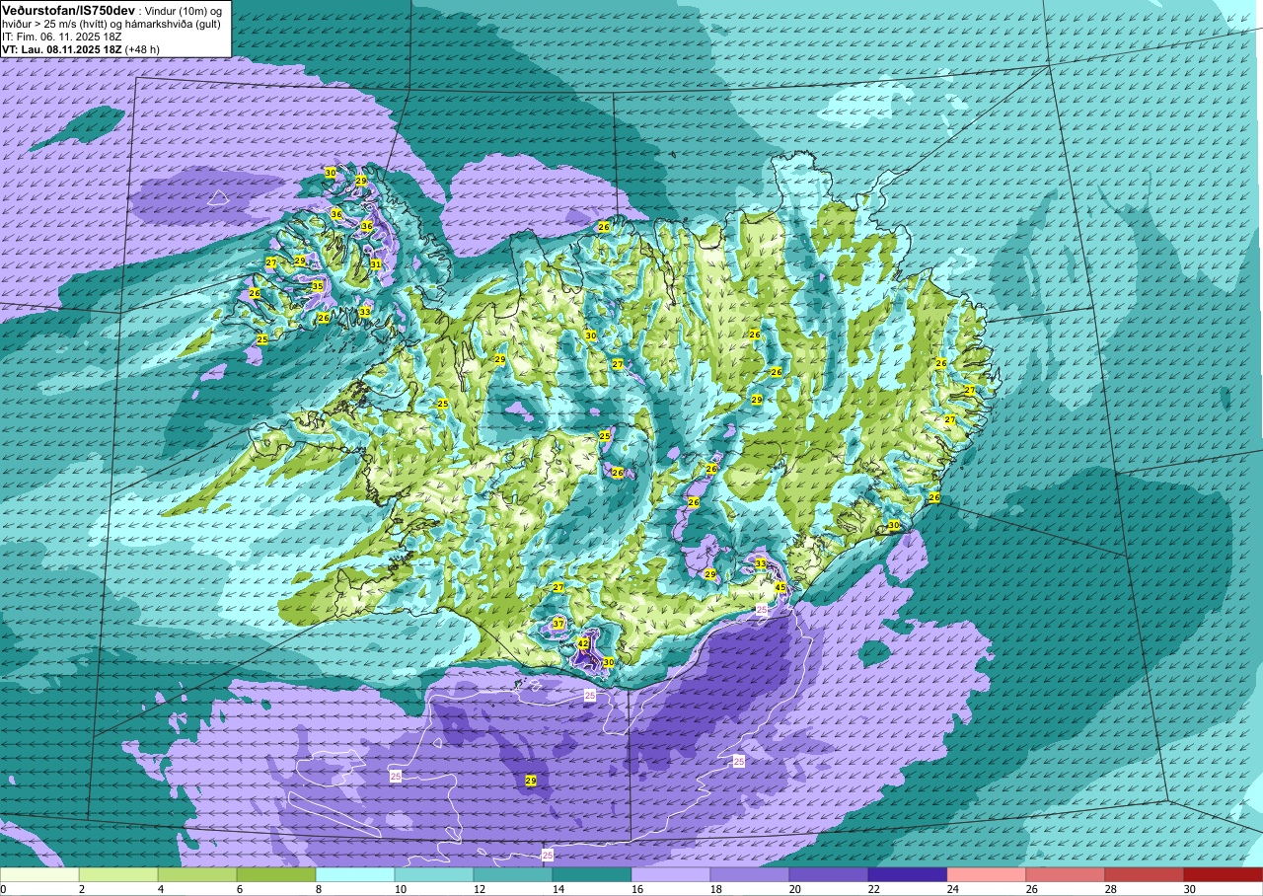Select the olive green 6–8 legend swatch
The width and height of the screenshot is (1263, 896).
point(276,874)
